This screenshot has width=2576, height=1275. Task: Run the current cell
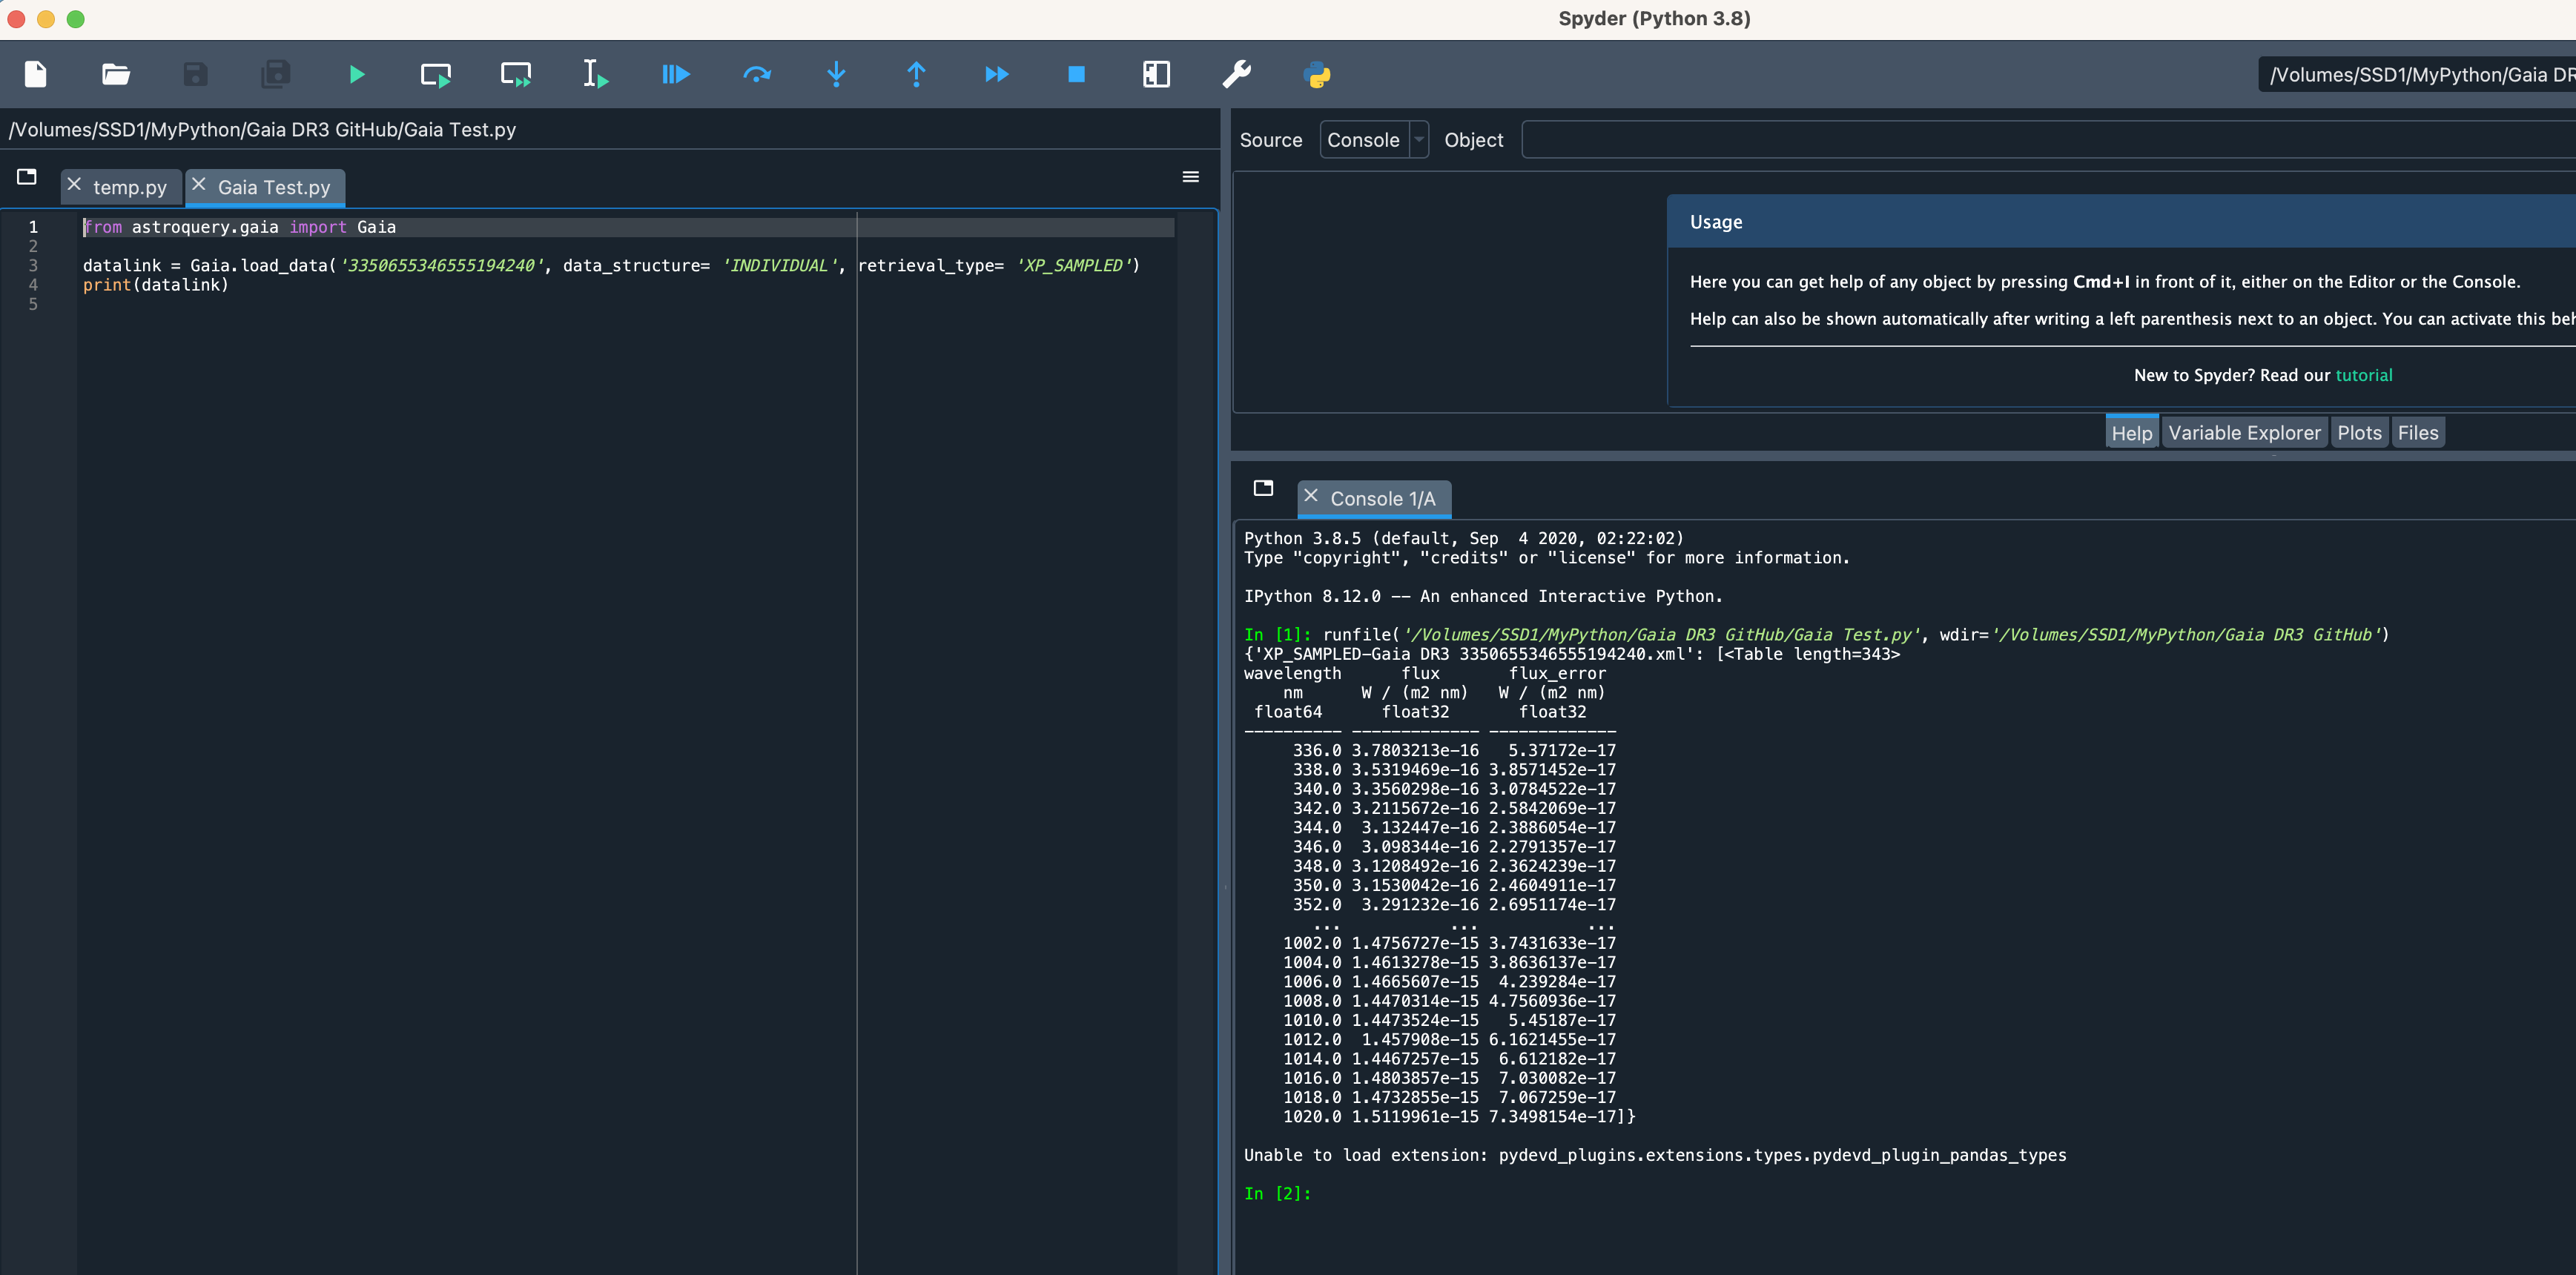coord(436,74)
